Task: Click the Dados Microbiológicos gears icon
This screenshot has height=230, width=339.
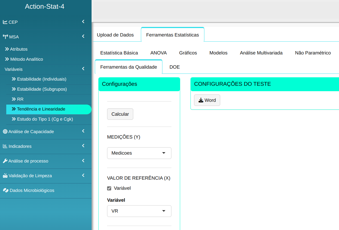Action: pyautogui.click(x=5, y=190)
